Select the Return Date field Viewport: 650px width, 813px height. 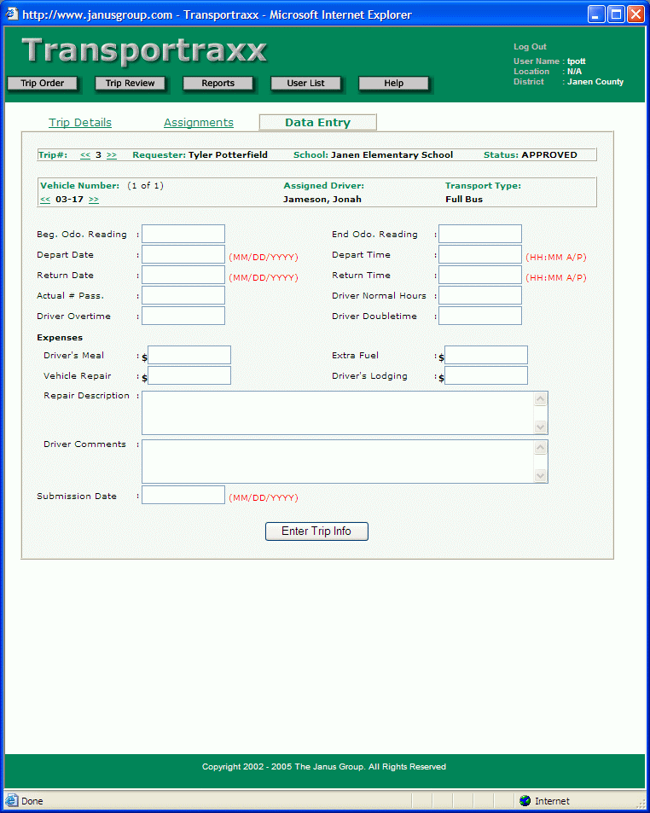[183, 275]
